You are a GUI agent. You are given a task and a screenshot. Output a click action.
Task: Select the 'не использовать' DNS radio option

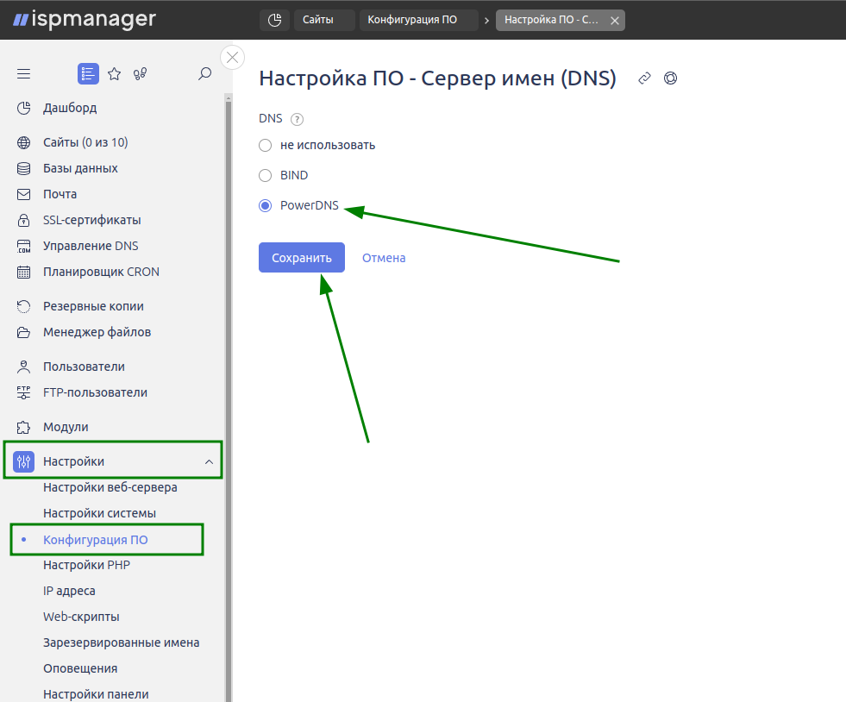(x=265, y=145)
